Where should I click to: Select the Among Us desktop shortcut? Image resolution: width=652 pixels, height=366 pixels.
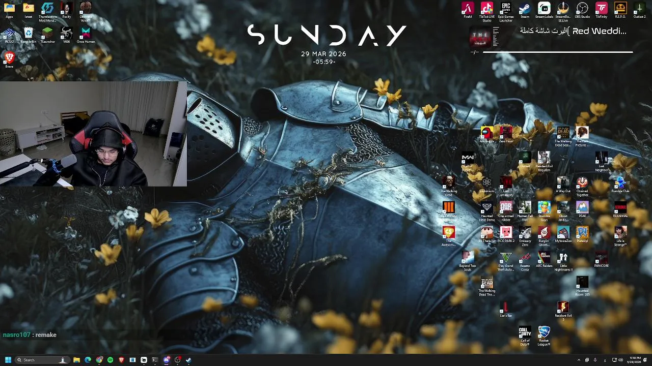point(486,135)
